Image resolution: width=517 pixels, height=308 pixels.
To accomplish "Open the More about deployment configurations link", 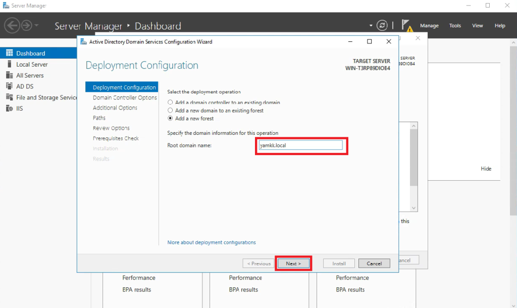I will [x=212, y=242].
